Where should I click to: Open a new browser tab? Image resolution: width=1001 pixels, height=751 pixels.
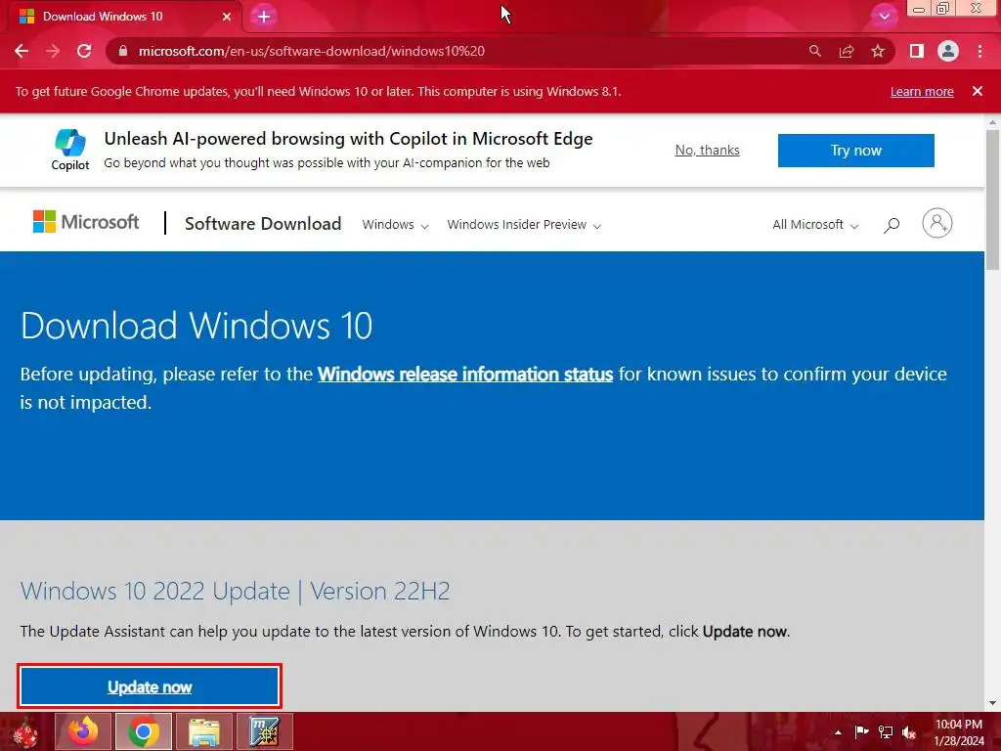pyautogui.click(x=264, y=17)
